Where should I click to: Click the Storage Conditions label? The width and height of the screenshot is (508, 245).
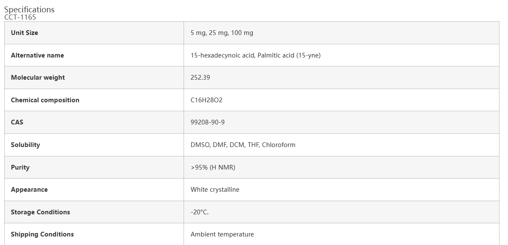[x=40, y=212]
